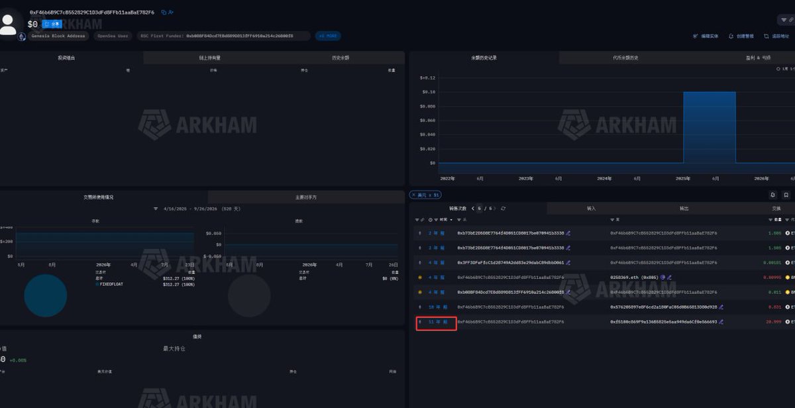Switch to the 历史余额 tab
The image size is (795, 408).
(x=341, y=58)
